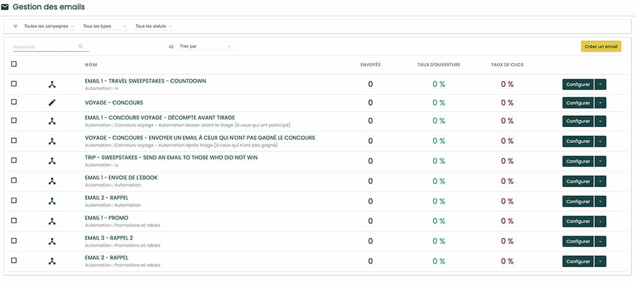This screenshot has width=636, height=282.
Task: Open EMAIL 1 - TRAVEL SWEEPSTAKES - COUNTDOWN title
Action: pyautogui.click(x=145, y=81)
